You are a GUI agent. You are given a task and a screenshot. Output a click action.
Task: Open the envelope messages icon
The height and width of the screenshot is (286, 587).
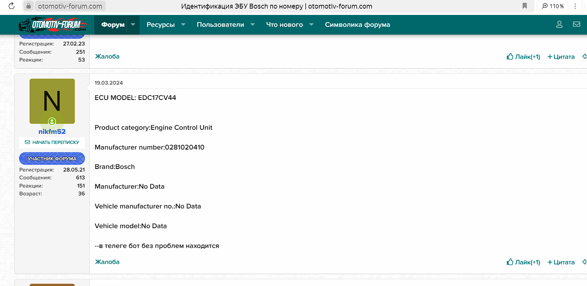(x=577, y=25)
